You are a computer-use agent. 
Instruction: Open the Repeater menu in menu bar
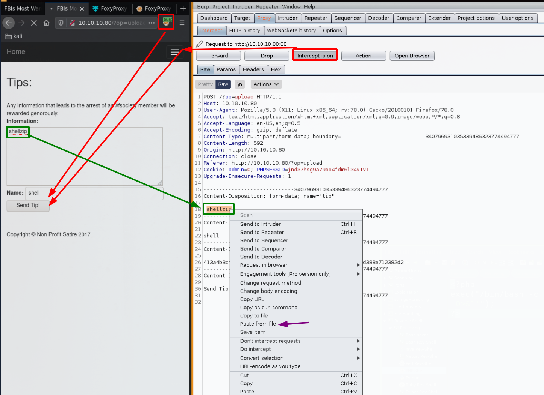point(267,7)
